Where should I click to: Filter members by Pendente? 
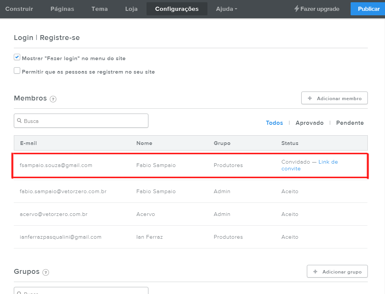click(x=350, y=123)
